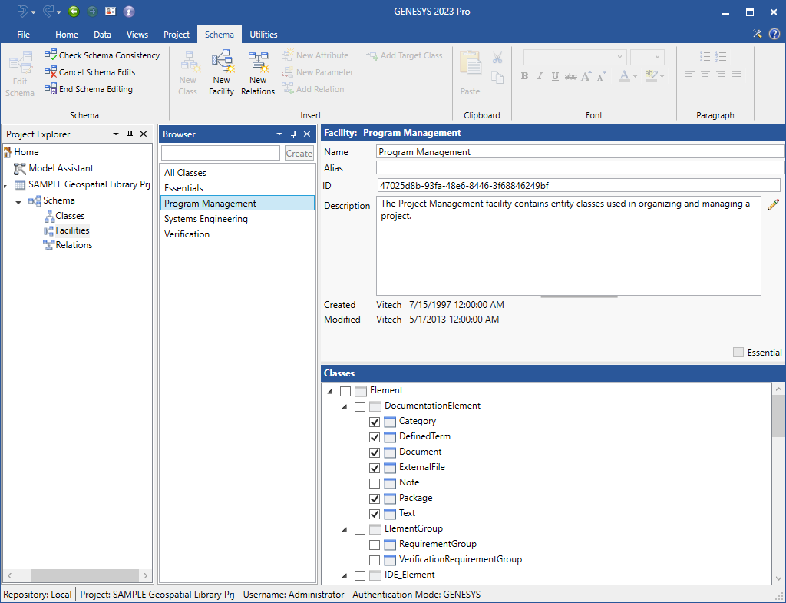Click Check Schema Consistency icon

point(51,55)
